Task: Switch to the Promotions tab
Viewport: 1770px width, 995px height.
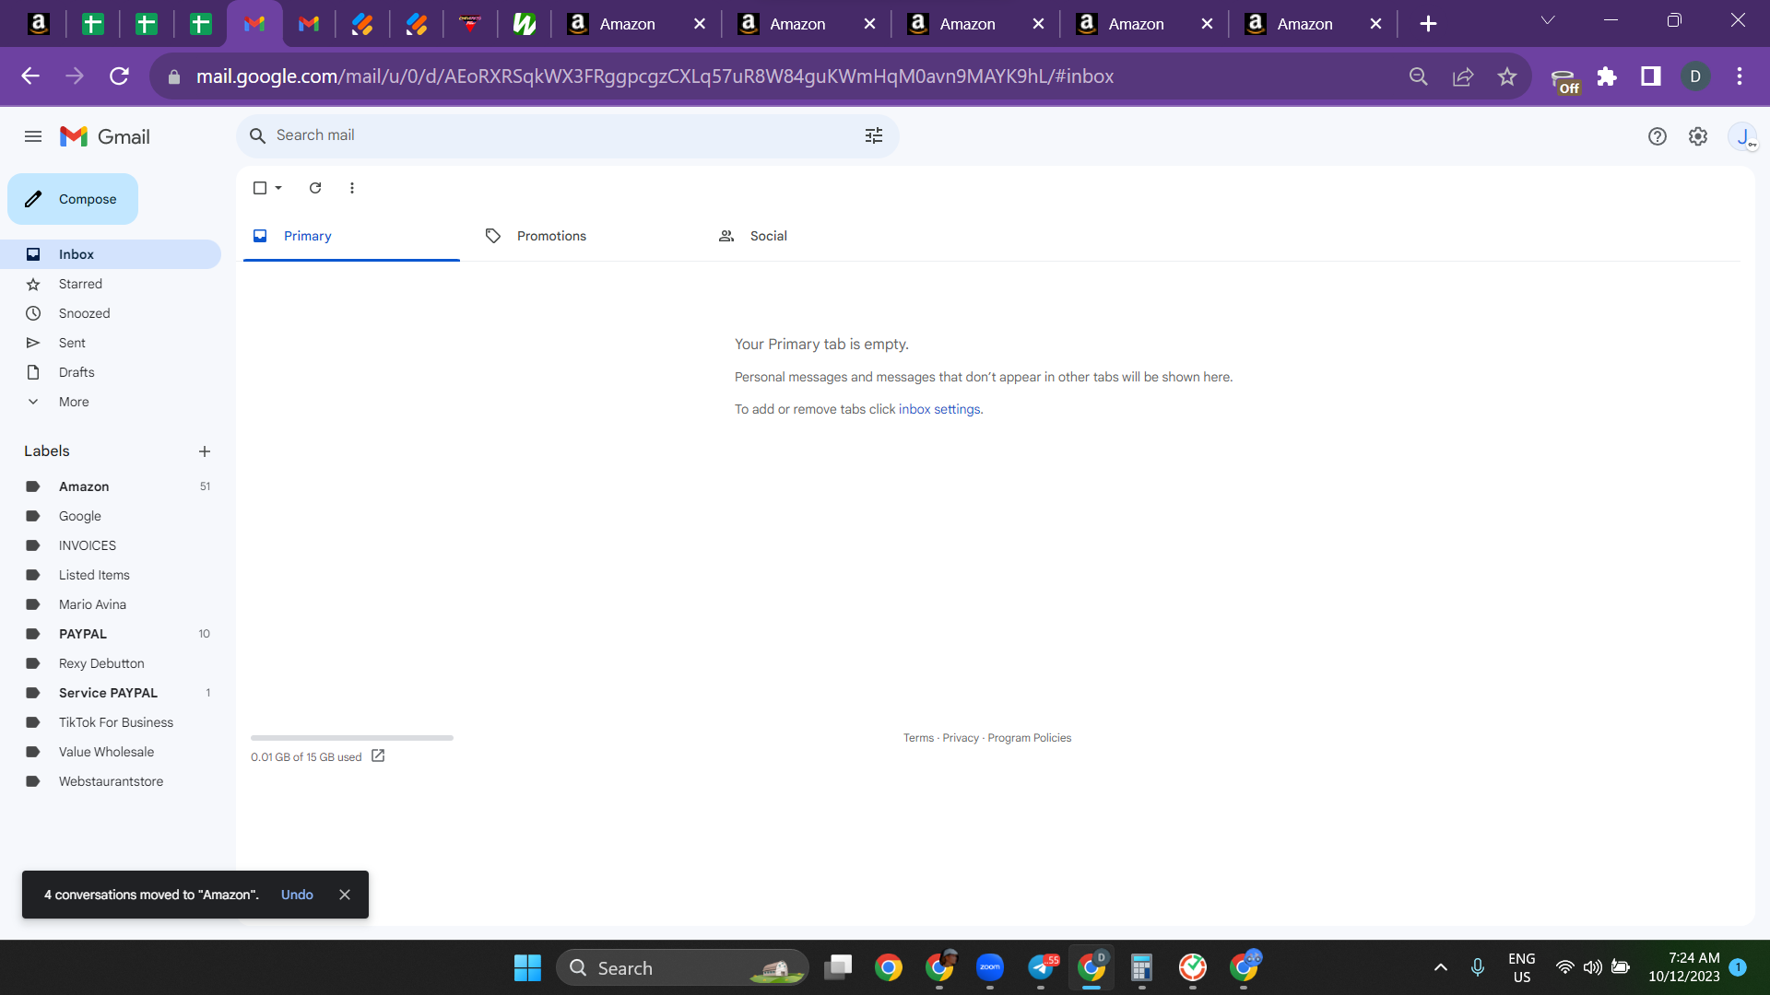Action: pos(584,236)
